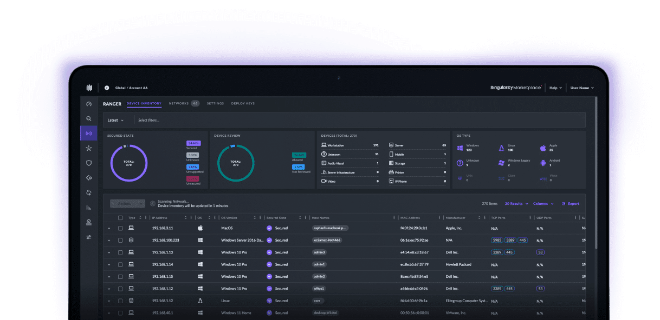
Task: Open the 20 Results dropdown
Action: (516, 204)
